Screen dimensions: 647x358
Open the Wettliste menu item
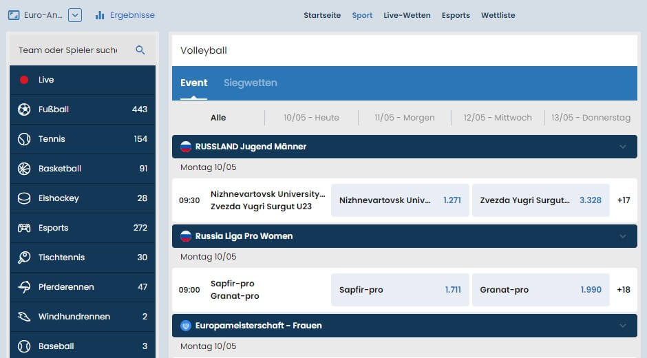(x=498, y=15)
